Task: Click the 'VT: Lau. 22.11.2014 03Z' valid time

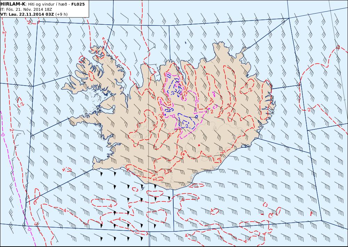Action: (27, 14)
